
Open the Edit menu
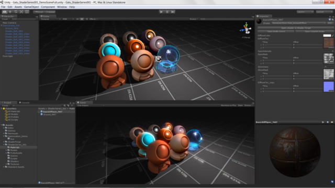(x=10, y=7)
